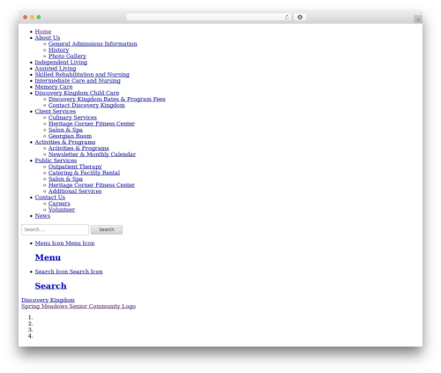The width and height of the screenshot is (441, 373).
Task: Open Public Services link
Action: pyautogui.click(x=56, y=160)
